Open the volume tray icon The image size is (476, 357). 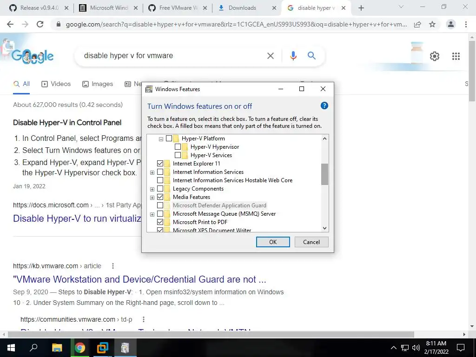tap(416, 348)
